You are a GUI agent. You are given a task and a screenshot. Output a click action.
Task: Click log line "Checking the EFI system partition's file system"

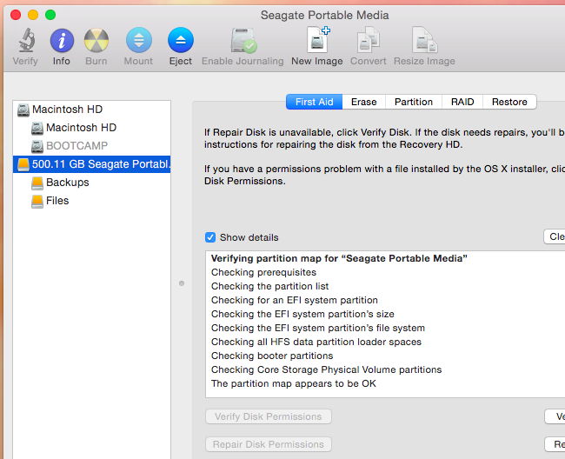tap(318, 328)
